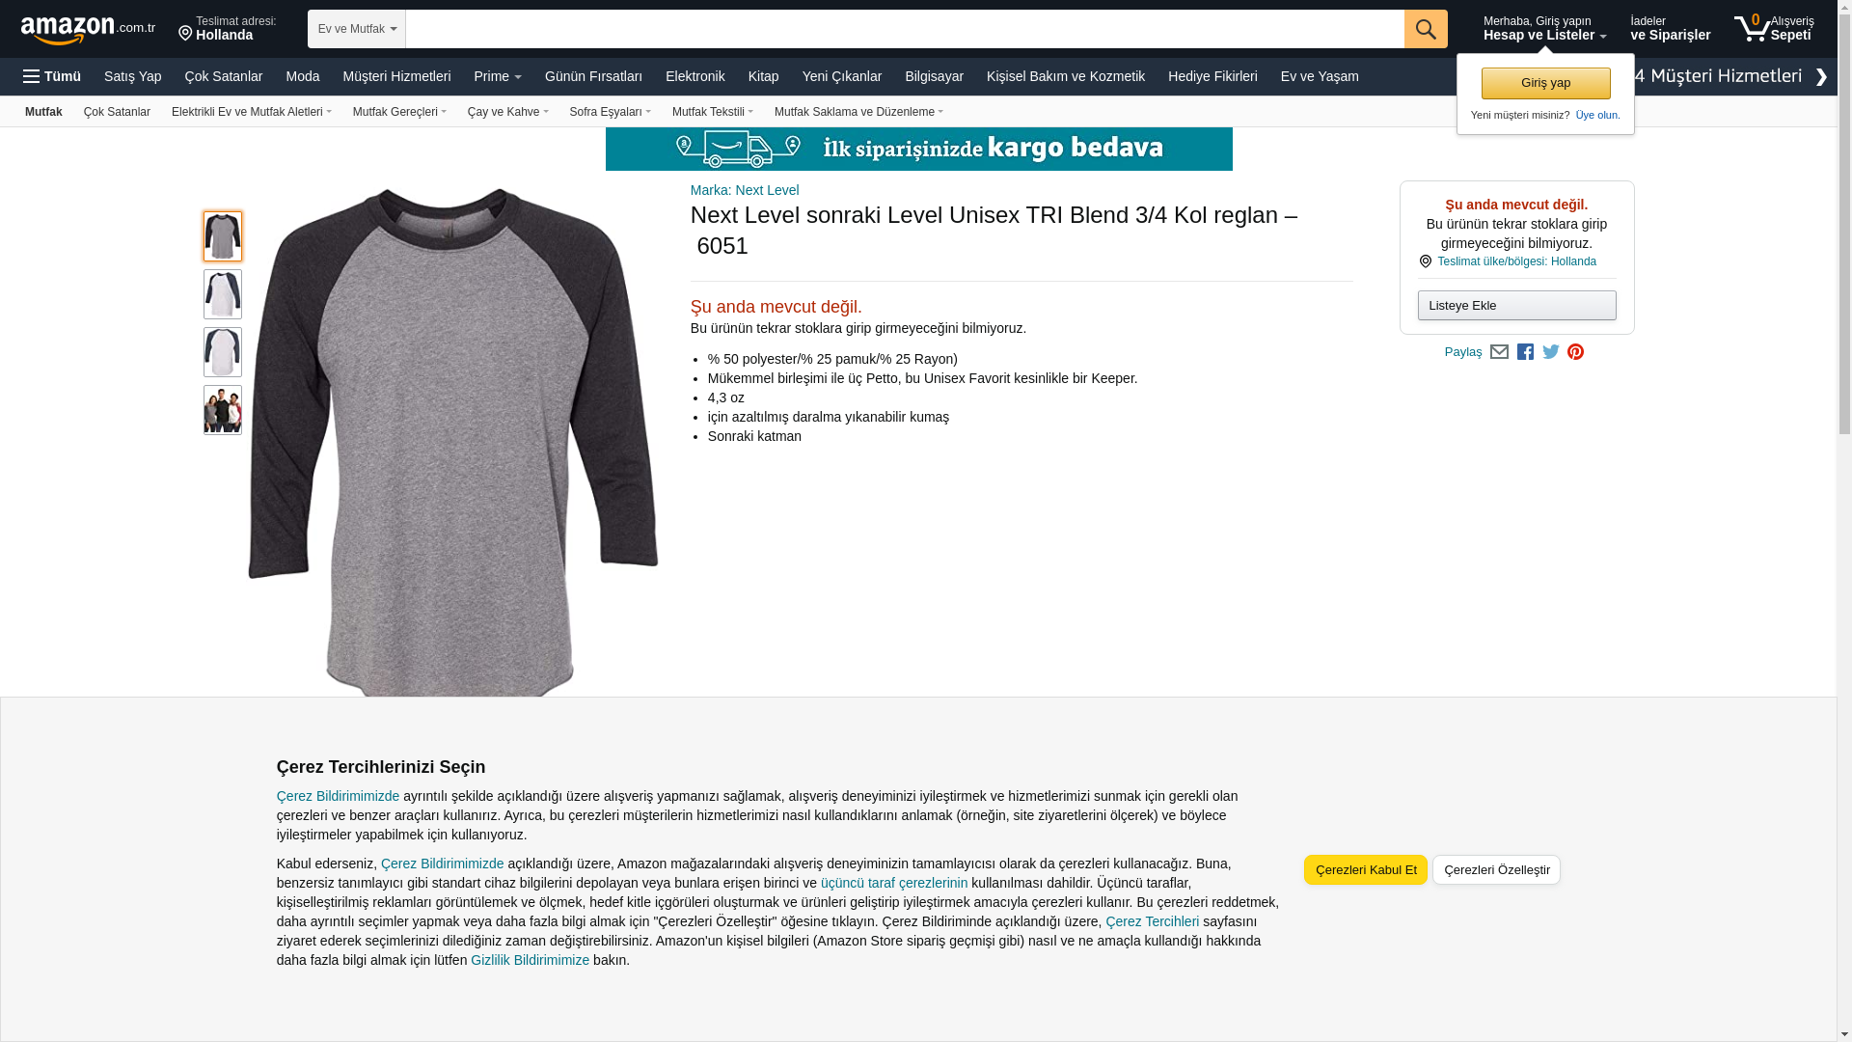Open the Mutfak Tekstili dropdown
The height and width of the screenshot is (1042, 1852).
coord(713,112)
